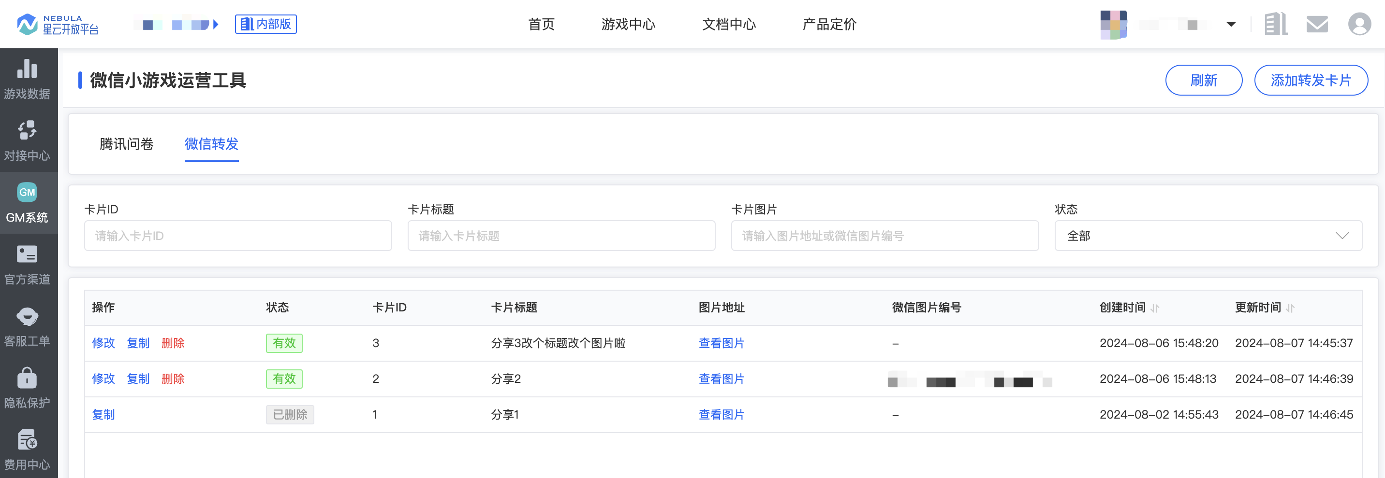Select the GM系统 sidebar icon
The height and width of the screenshot is (478, 1385).
[x=27, y=192]
